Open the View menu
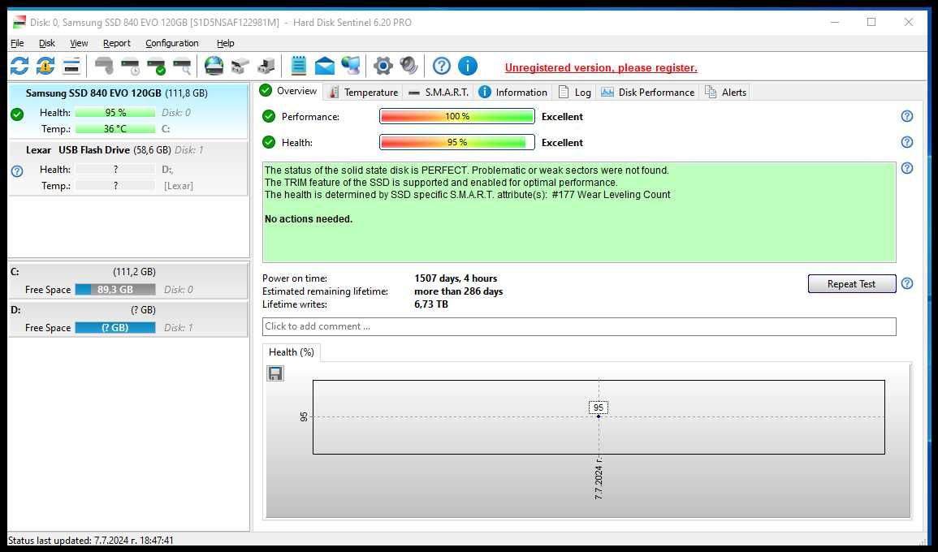The width and height of the screenshot is (938, 552). coord(79,43)
